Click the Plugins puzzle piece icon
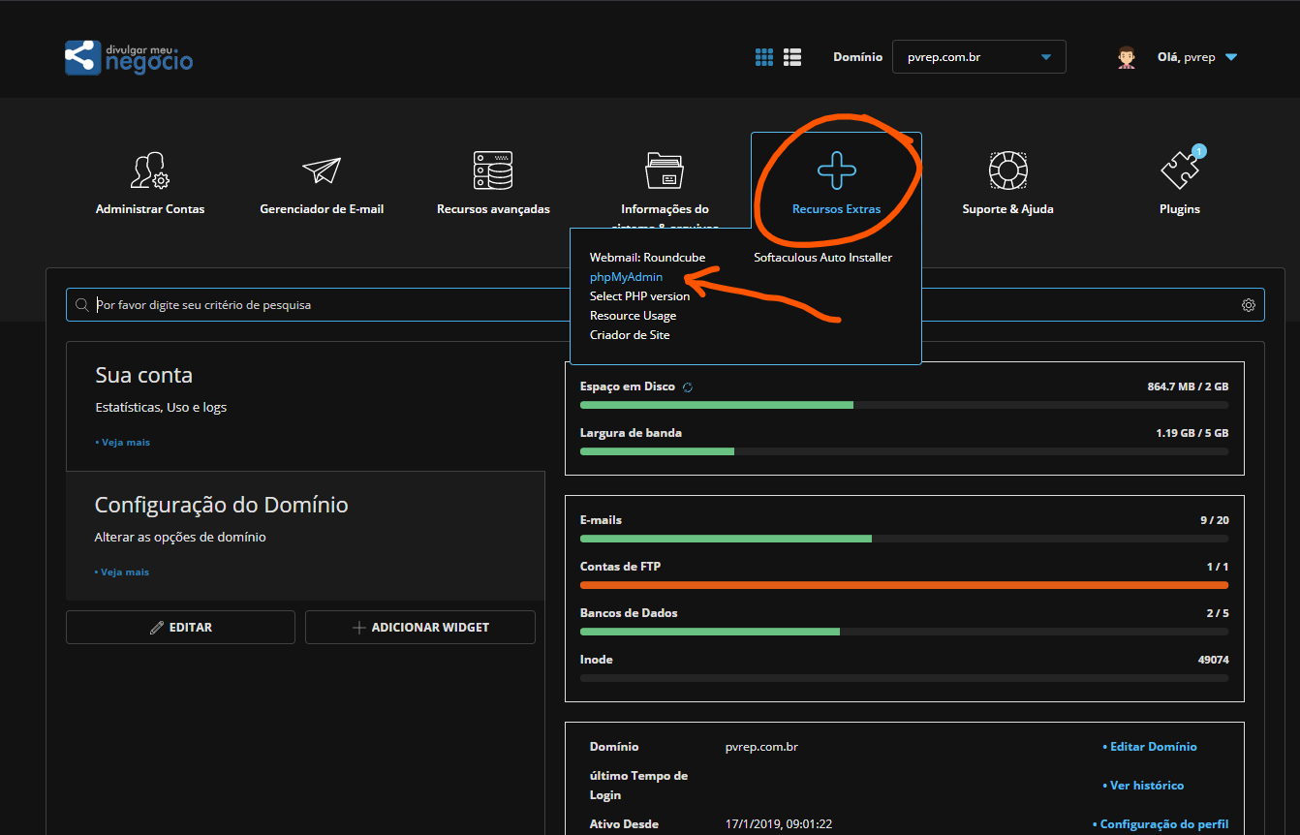Screen dimensions: 1300x835 point(1179,171)
